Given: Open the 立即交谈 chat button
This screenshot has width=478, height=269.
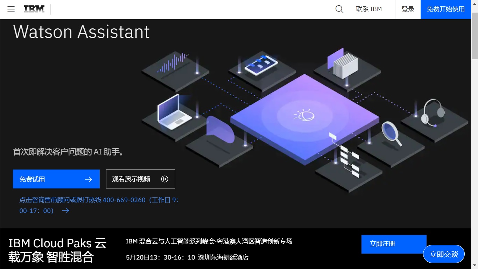Looking at the screenshot, I should 444,254.
